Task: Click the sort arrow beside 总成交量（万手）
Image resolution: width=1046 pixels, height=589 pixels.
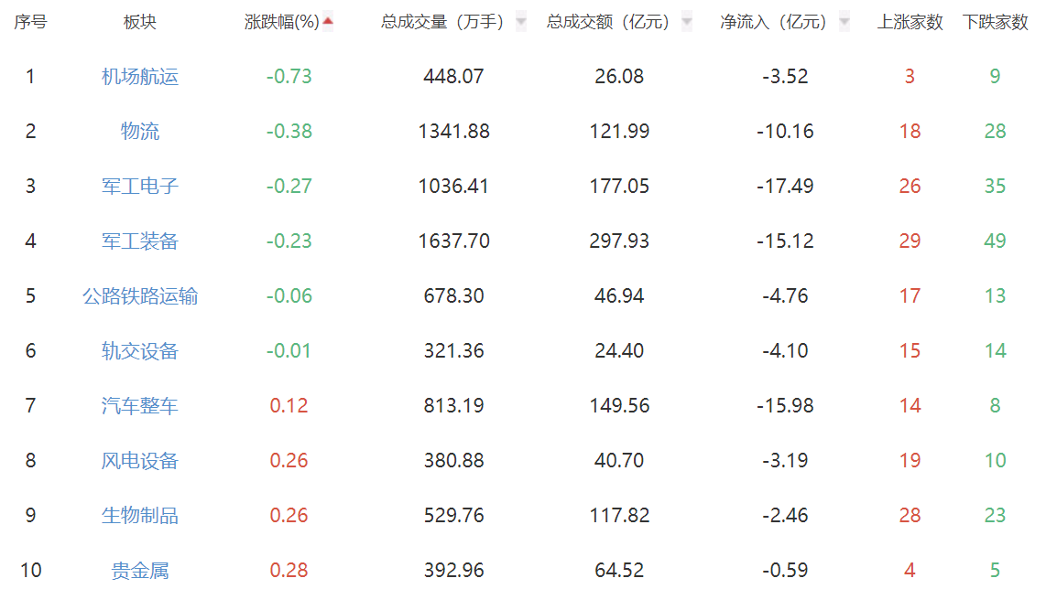Action: pos(521,22)
